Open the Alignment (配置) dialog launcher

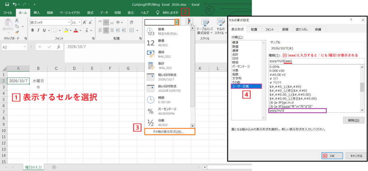pyautogui.click(x=140, y=38)
